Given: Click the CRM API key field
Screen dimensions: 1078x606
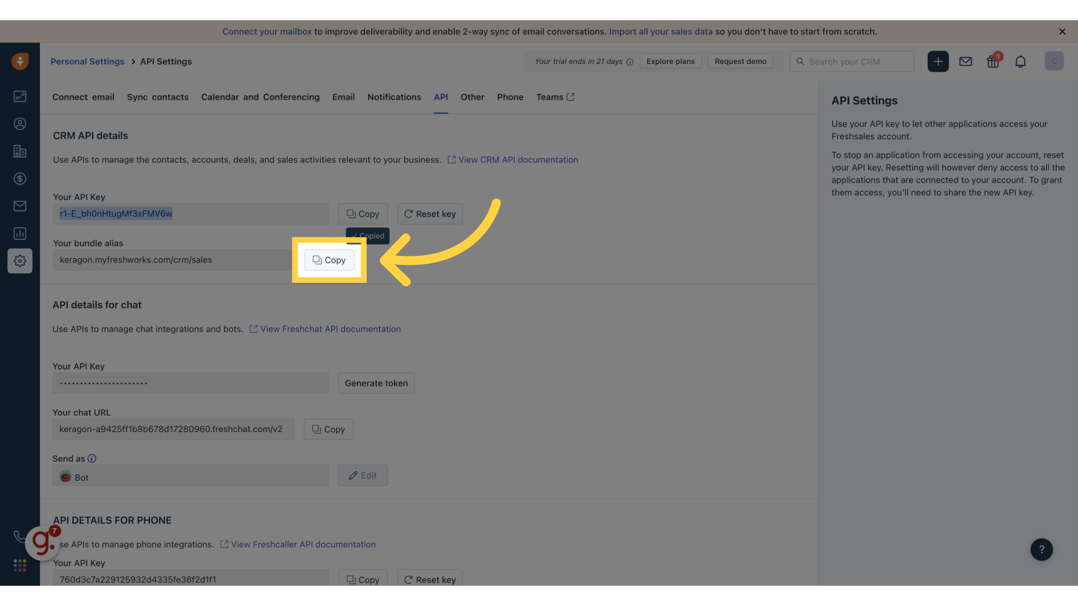Looking at the screenshot, I should pyautogui.click(x=190, y=214).
